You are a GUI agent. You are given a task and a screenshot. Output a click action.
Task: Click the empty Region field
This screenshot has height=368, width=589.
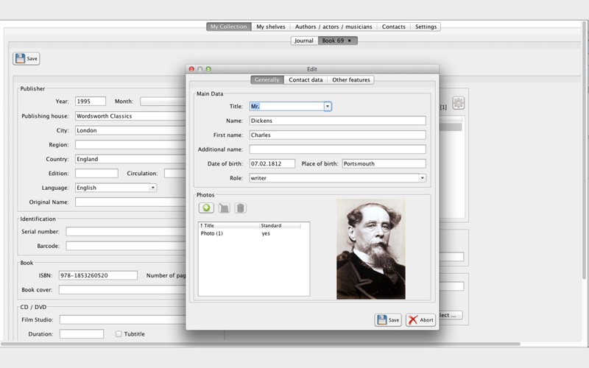[130, 144]
